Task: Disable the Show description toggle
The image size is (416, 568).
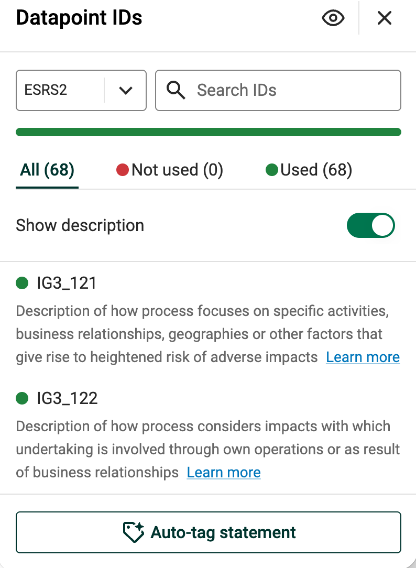Action: pos(370,225)
